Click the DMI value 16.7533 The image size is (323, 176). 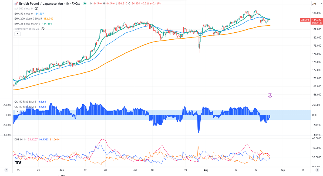click(44, 139)
